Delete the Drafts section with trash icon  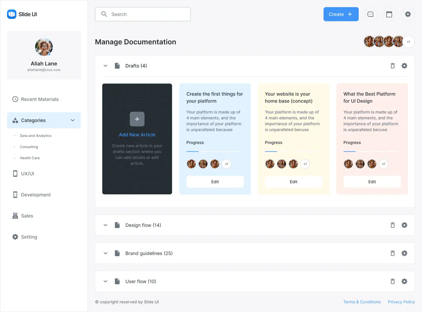coord(393,66)
